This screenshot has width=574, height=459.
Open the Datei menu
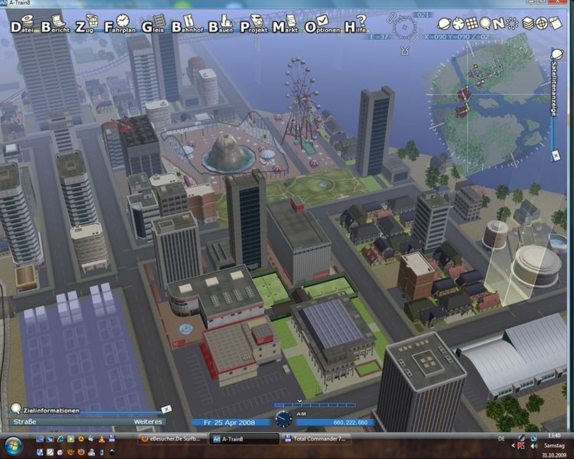click(x=22, y=25)
